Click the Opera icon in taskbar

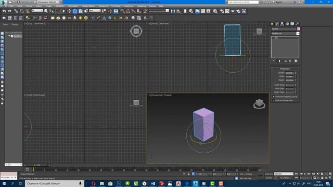point(93,183)
